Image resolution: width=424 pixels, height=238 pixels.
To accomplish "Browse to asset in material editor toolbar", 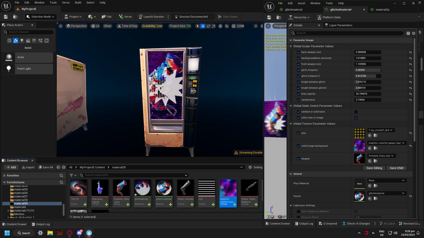I will pyautogui.click(x=279, y=18).
